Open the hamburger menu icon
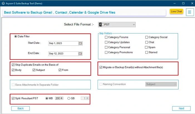Screen dimensions: 195x114 pyautogui.click(x=189, y=12)
